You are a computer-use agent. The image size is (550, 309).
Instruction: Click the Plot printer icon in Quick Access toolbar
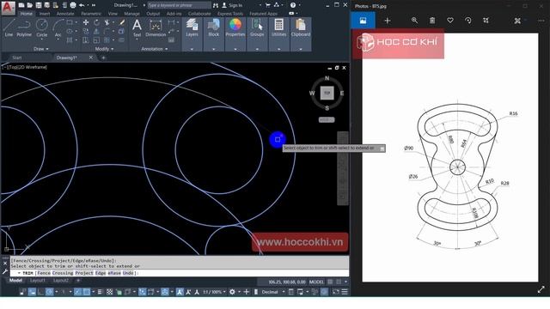tap(73, 5)
